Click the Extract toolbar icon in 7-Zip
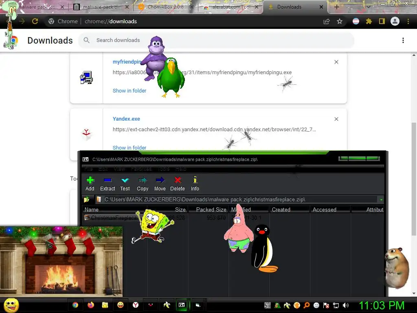This screenshot has height=313, width=417. pyautogui.click(x=108, y=184)
